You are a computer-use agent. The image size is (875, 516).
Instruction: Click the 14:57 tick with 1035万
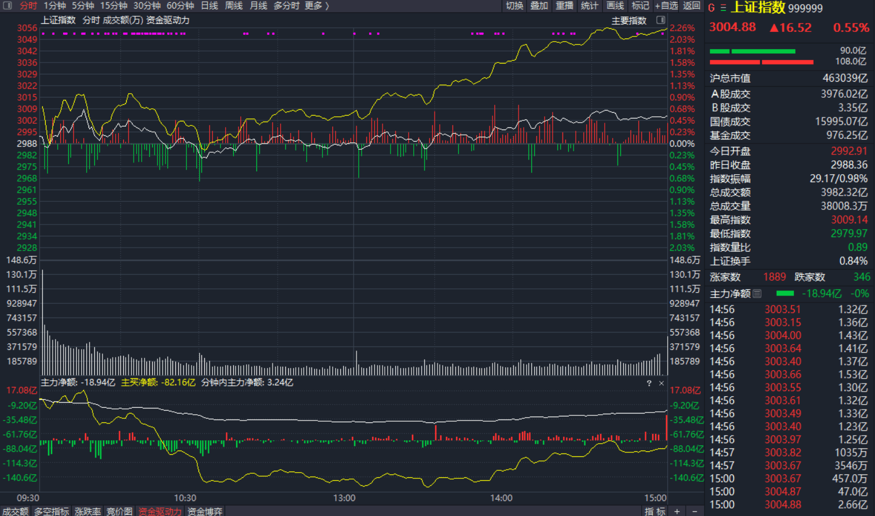click(x=789, y=452)
